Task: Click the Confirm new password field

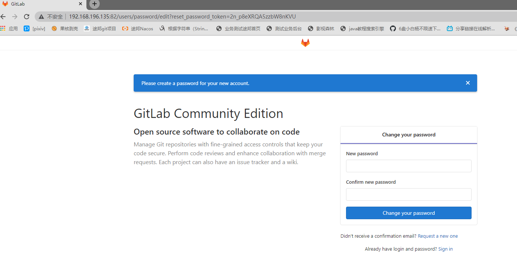Action: [x=408, y=194]
